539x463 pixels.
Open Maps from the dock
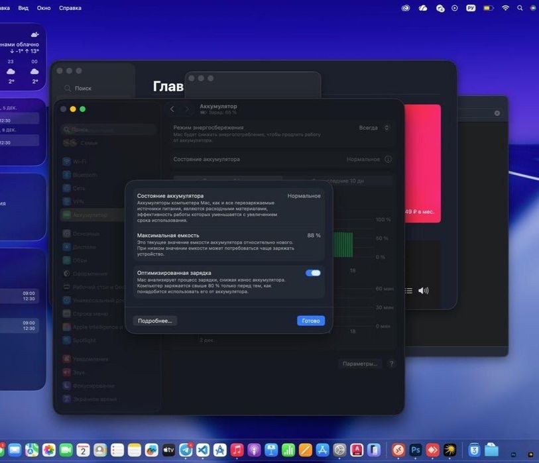[x=32, y=450]
